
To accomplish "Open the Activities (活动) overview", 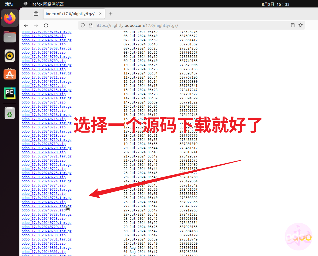I will [x=9, y=4].
